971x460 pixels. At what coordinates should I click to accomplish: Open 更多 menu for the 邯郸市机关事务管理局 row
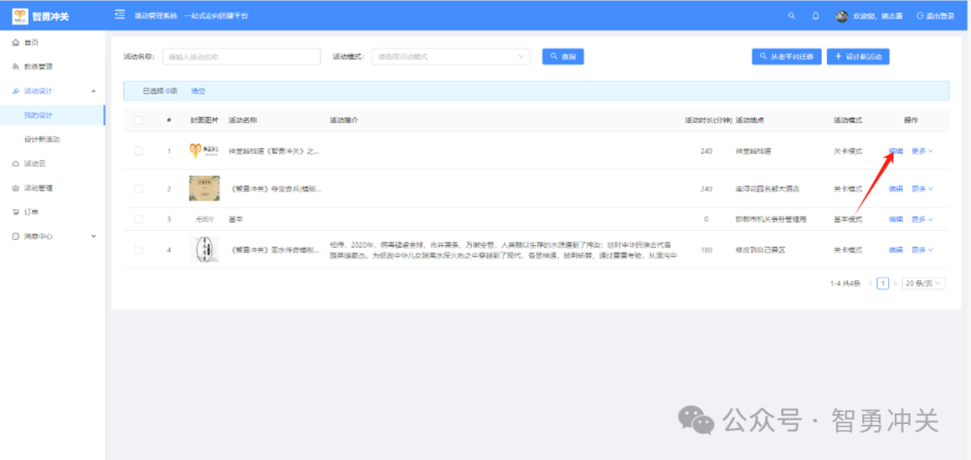click(922, 218)
